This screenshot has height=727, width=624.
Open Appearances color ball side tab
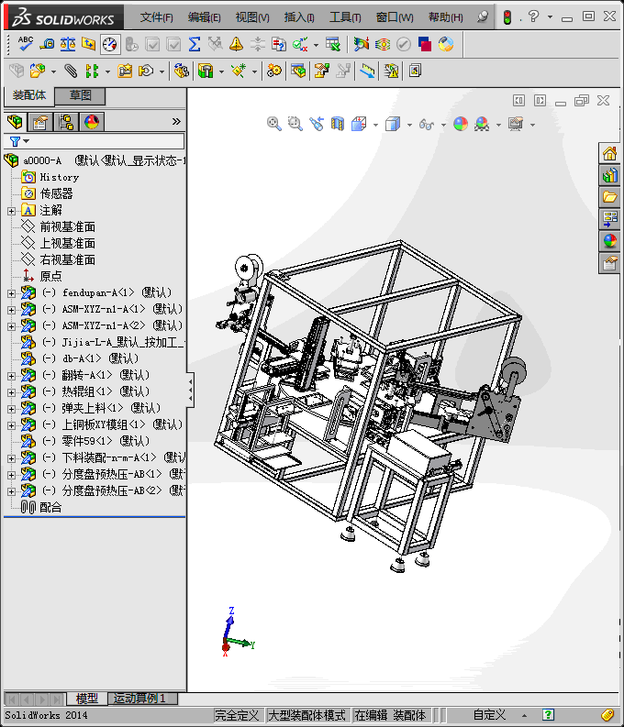[609, 240]
